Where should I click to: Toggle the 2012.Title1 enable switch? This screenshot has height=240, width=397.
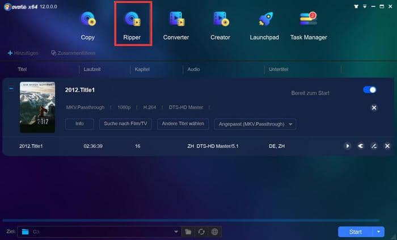tap(369, 90)
